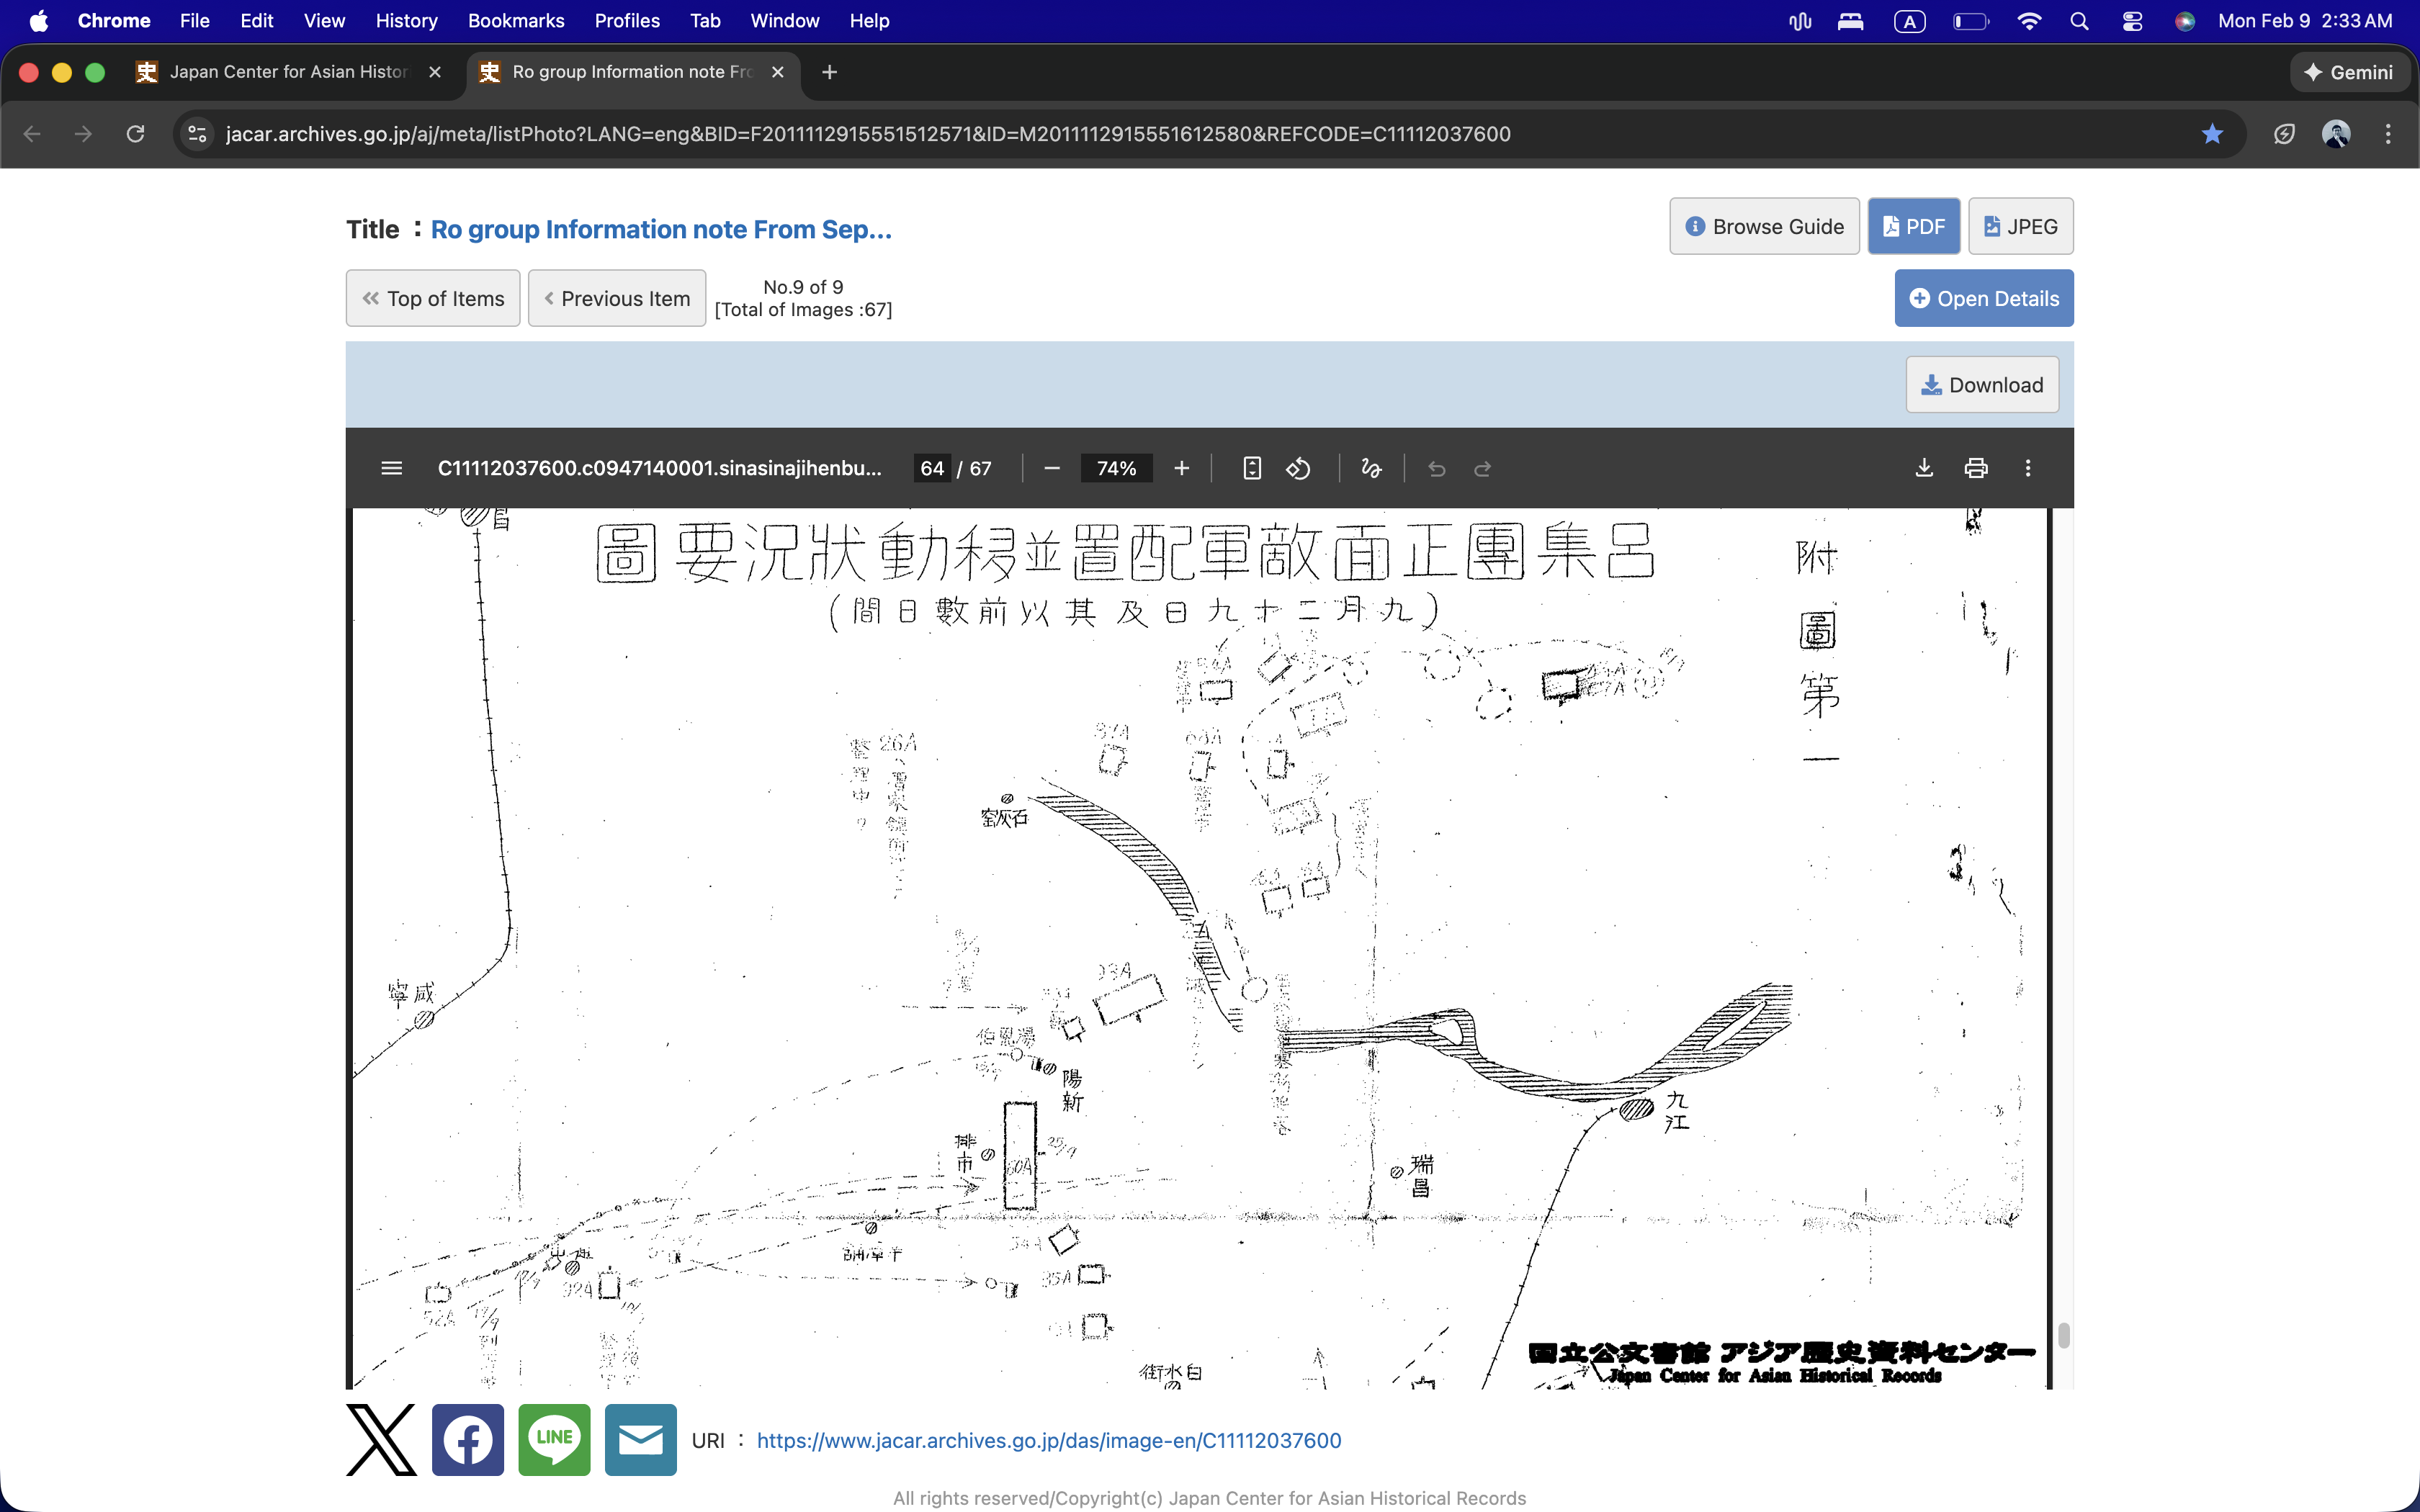Viewport: 2420px width, 1512px height.
Task: Click the PDF page number field
Action: point(932,468)
